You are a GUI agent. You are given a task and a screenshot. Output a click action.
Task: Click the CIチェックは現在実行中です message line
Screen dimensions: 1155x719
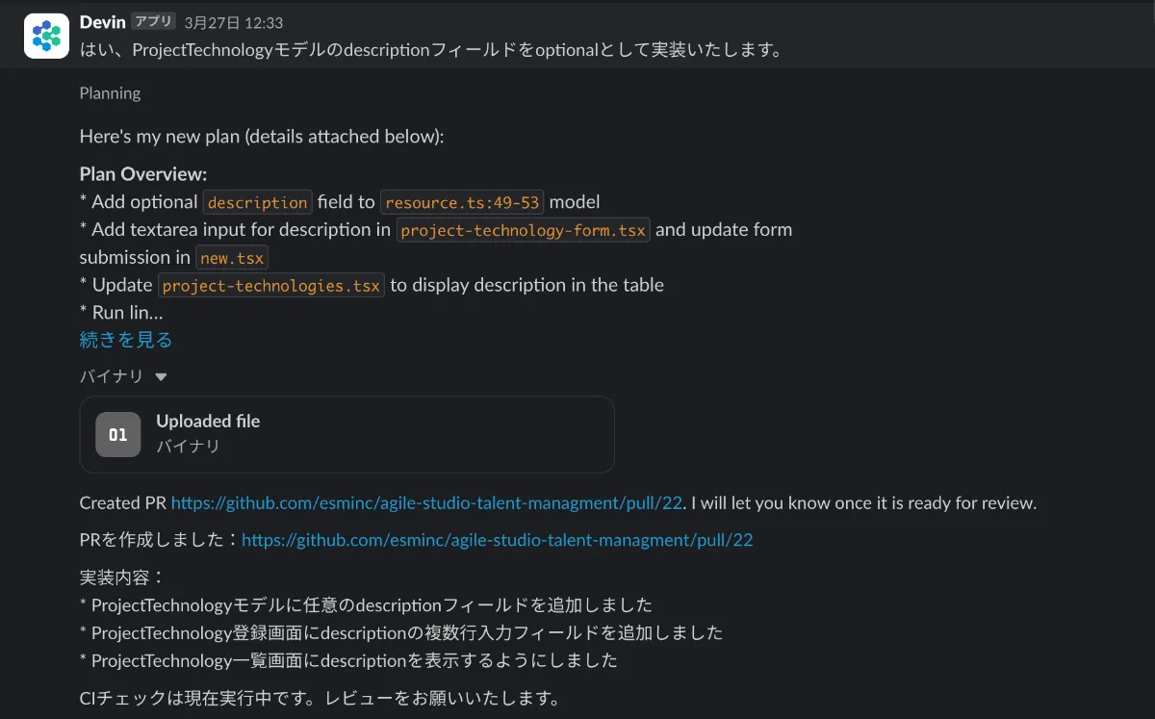tap(320, 698)
